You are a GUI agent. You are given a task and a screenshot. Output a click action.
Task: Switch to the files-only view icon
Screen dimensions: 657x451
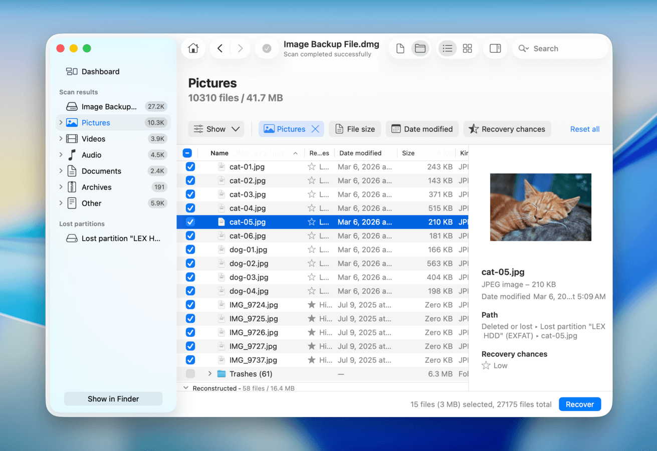pyautogui.click(x=399, y=48)
